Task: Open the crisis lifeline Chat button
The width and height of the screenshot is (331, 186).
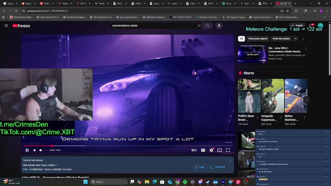Action: point(199,167)
